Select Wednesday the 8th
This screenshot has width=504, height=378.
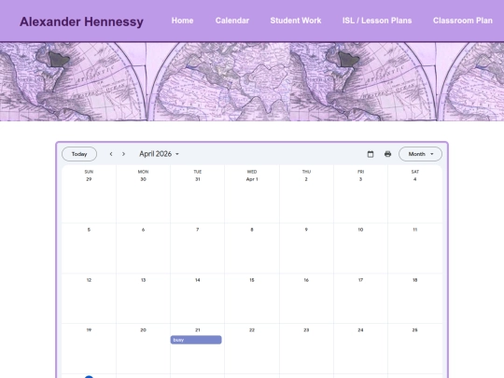click(x=252, y=230)
